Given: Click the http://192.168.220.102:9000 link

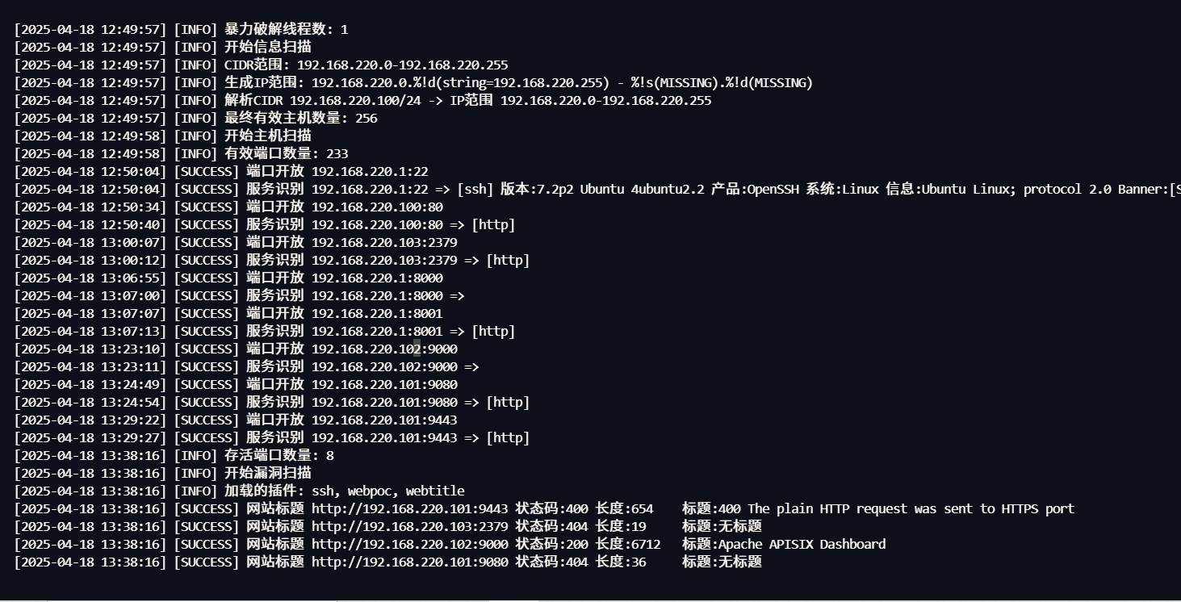Looking at the screenshot, I should click(x=409, y=544).
